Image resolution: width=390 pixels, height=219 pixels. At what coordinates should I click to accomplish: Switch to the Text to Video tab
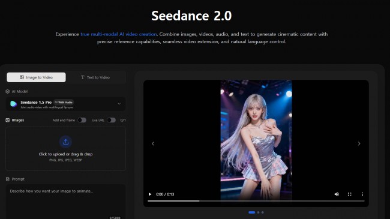point(95,77)
